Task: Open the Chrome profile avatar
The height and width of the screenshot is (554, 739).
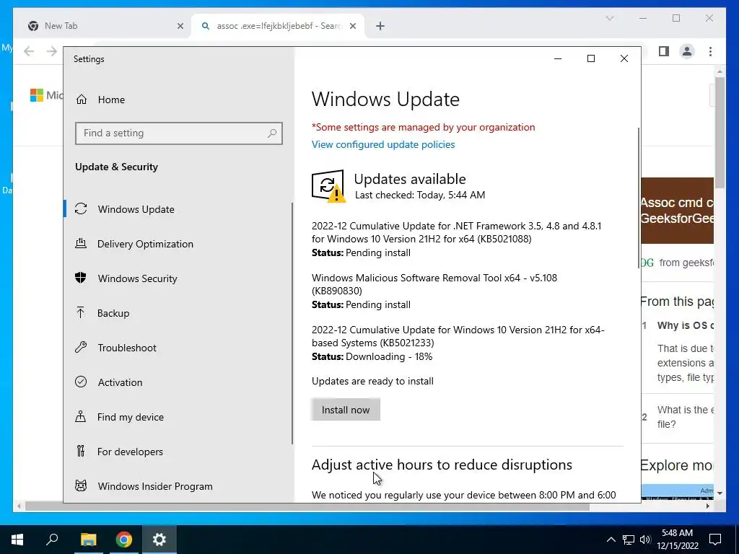Action: point(687,51)
